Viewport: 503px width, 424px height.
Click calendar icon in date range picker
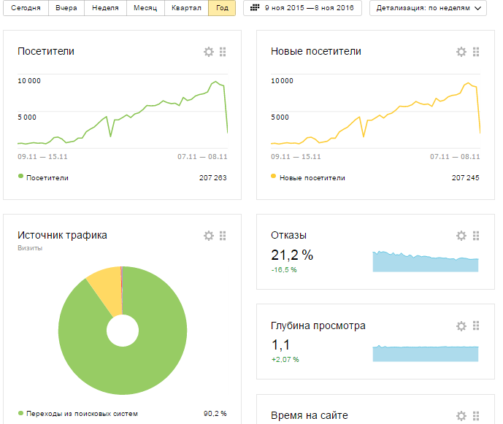tap(256, 8)
